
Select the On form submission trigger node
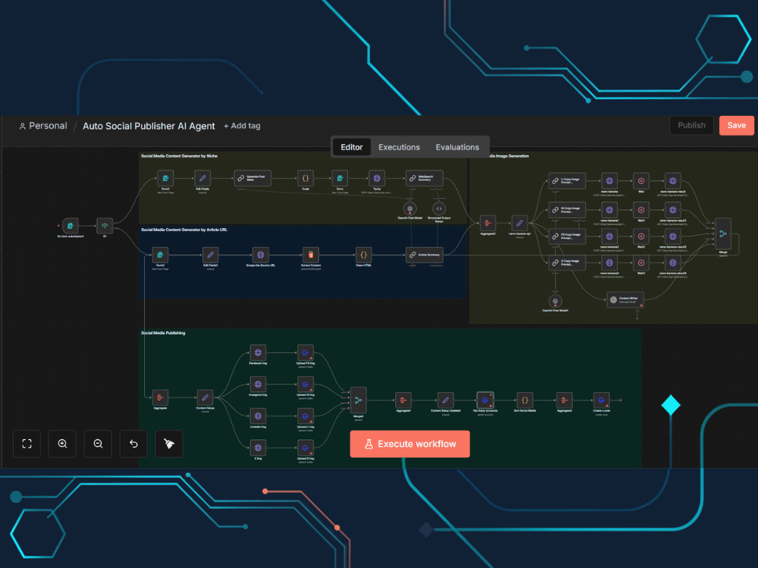click(70, 226)
